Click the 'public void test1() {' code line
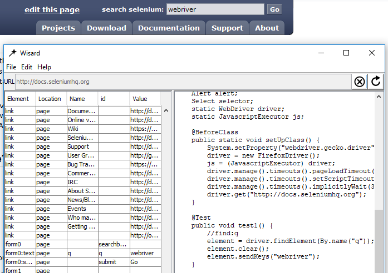The width and height of the screenshot is (388, 273). coord(232,226)
